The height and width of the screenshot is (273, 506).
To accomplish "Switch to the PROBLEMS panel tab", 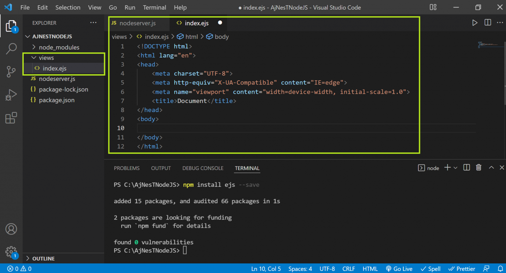I will pos(126,168).
